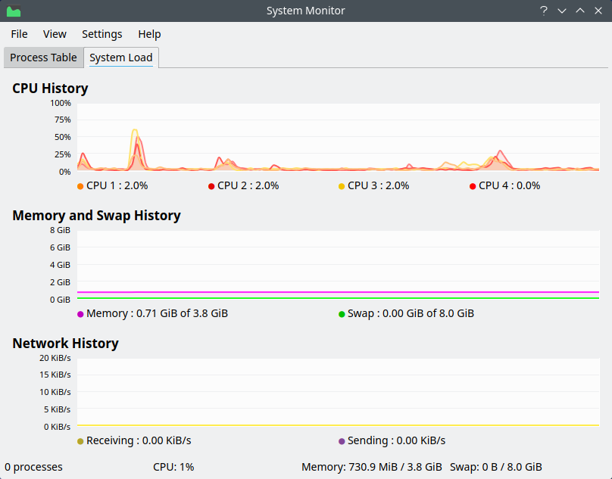The image size is (612, 479).
Task: Click the Sending purple legend dot
Action: point(342,441)
